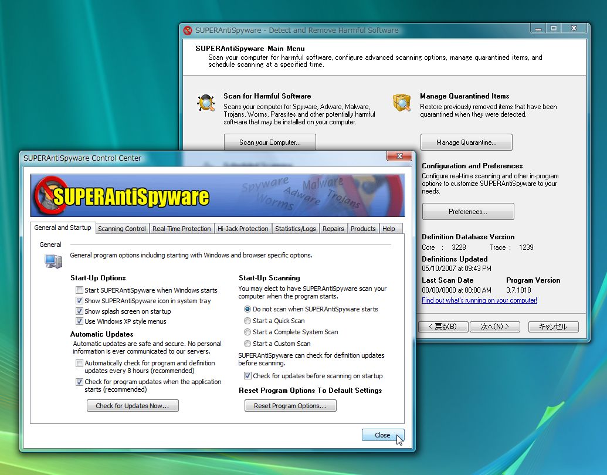
Task: Click the Manage Quarantined Items box icon
Action: [x=402, y=103]
